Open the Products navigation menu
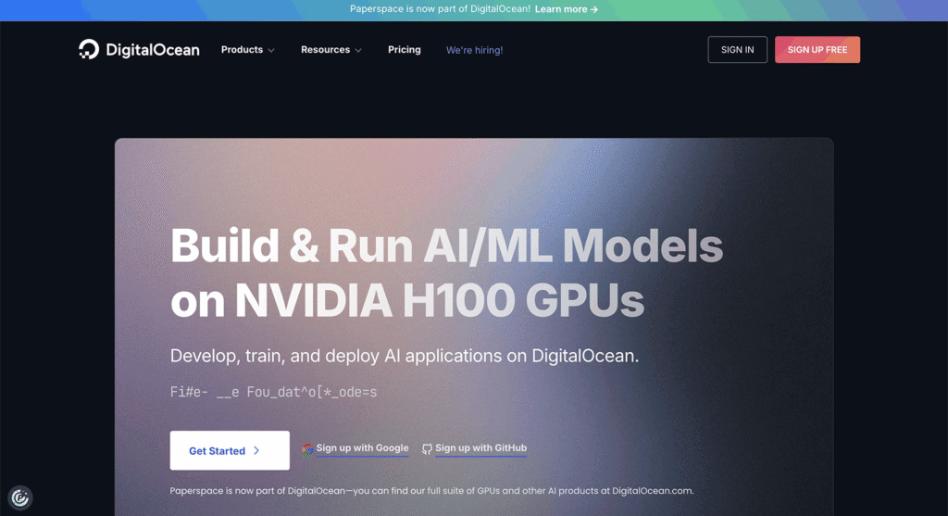The image size is (948, 516). [x=242, y=50]
